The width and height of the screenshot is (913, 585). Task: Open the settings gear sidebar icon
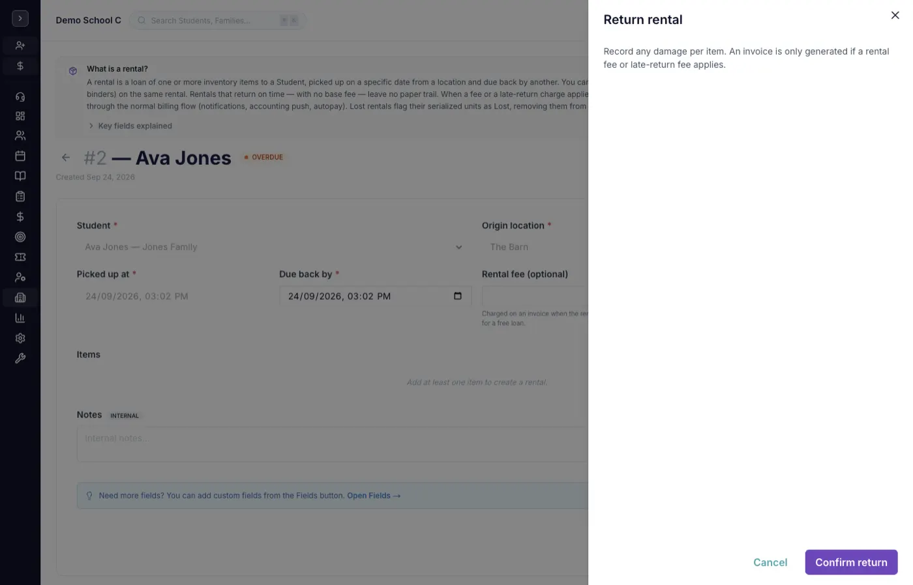tap(20, 338)
